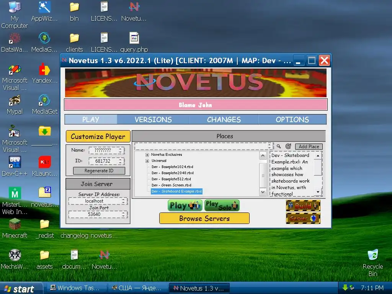Click the Server IP Address spinner arrows
392x294 pixels.
pos(123,201)
